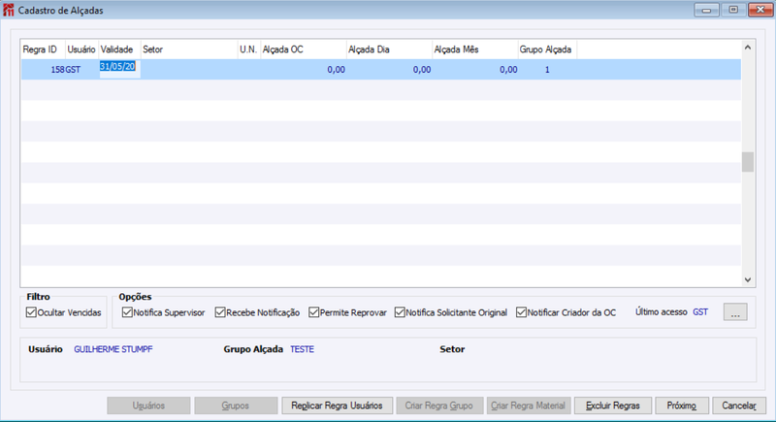Click Excluir Regras button
Screen dimensions: 776x422
(613, 406)
